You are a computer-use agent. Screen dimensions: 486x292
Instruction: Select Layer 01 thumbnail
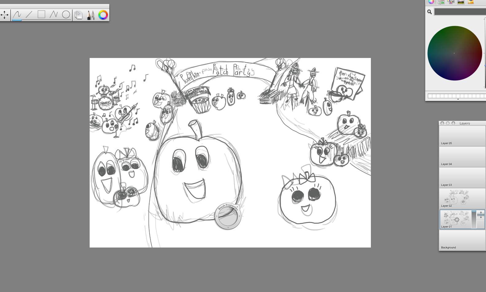pyautogui.click(x=456, y=219)
